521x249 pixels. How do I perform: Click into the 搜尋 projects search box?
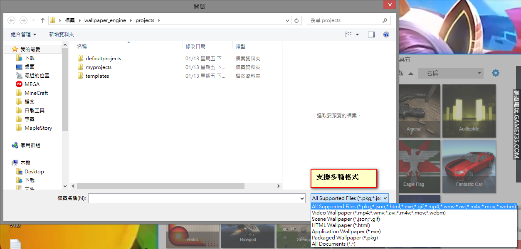coord(344,20)
